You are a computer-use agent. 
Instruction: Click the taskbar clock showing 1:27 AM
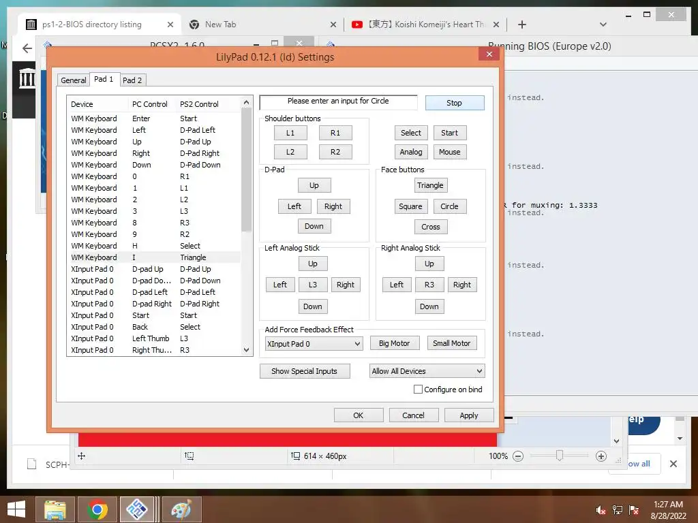tap(668, 505)
